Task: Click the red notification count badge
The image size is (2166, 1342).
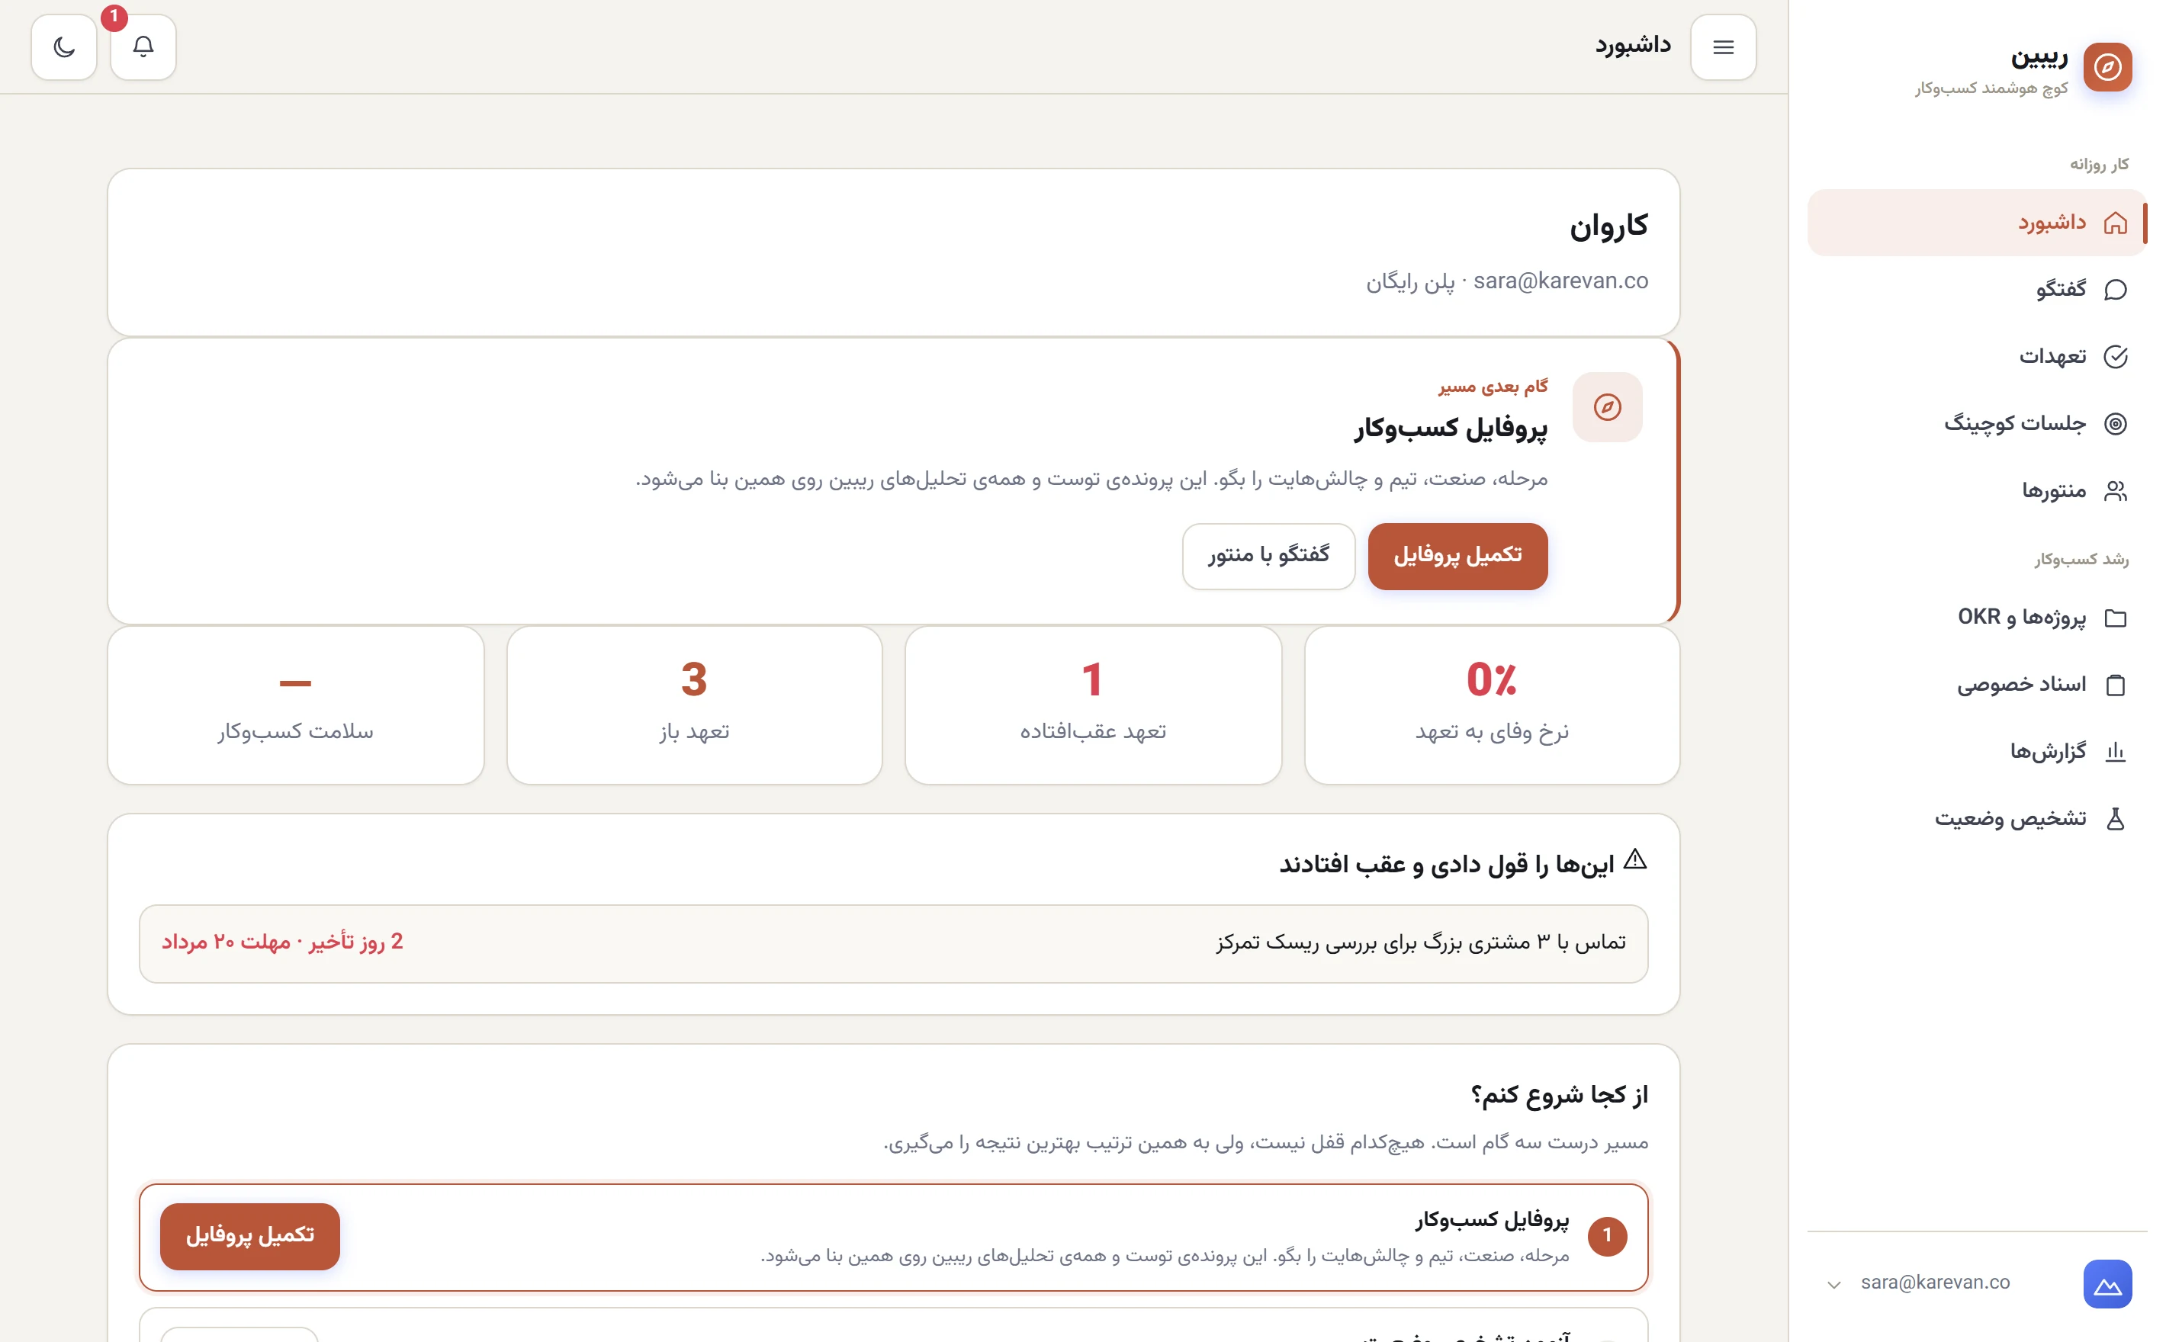Action: pos(114,17)
